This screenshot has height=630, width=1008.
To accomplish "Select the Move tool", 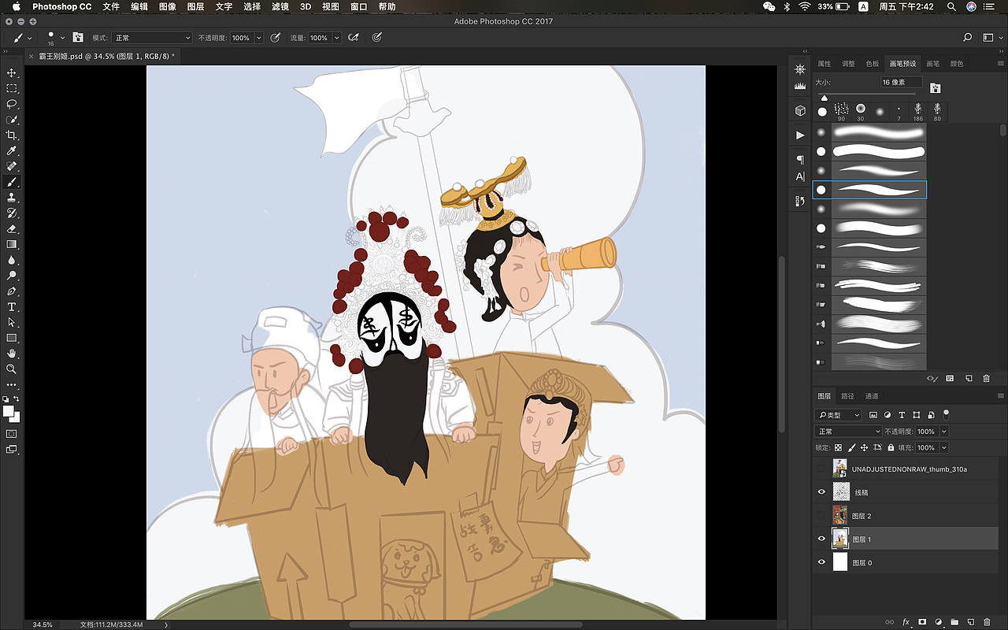I will (12, 72).
